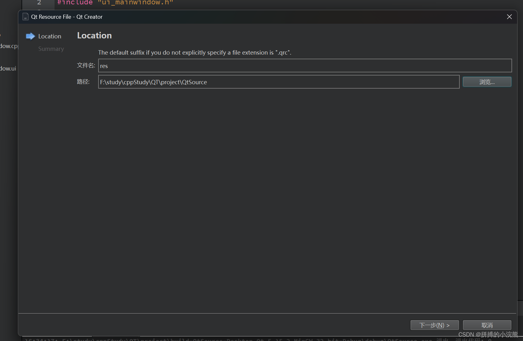
Task: Click the path field showing F:\study\cppStudy
Action: (279, 82)
